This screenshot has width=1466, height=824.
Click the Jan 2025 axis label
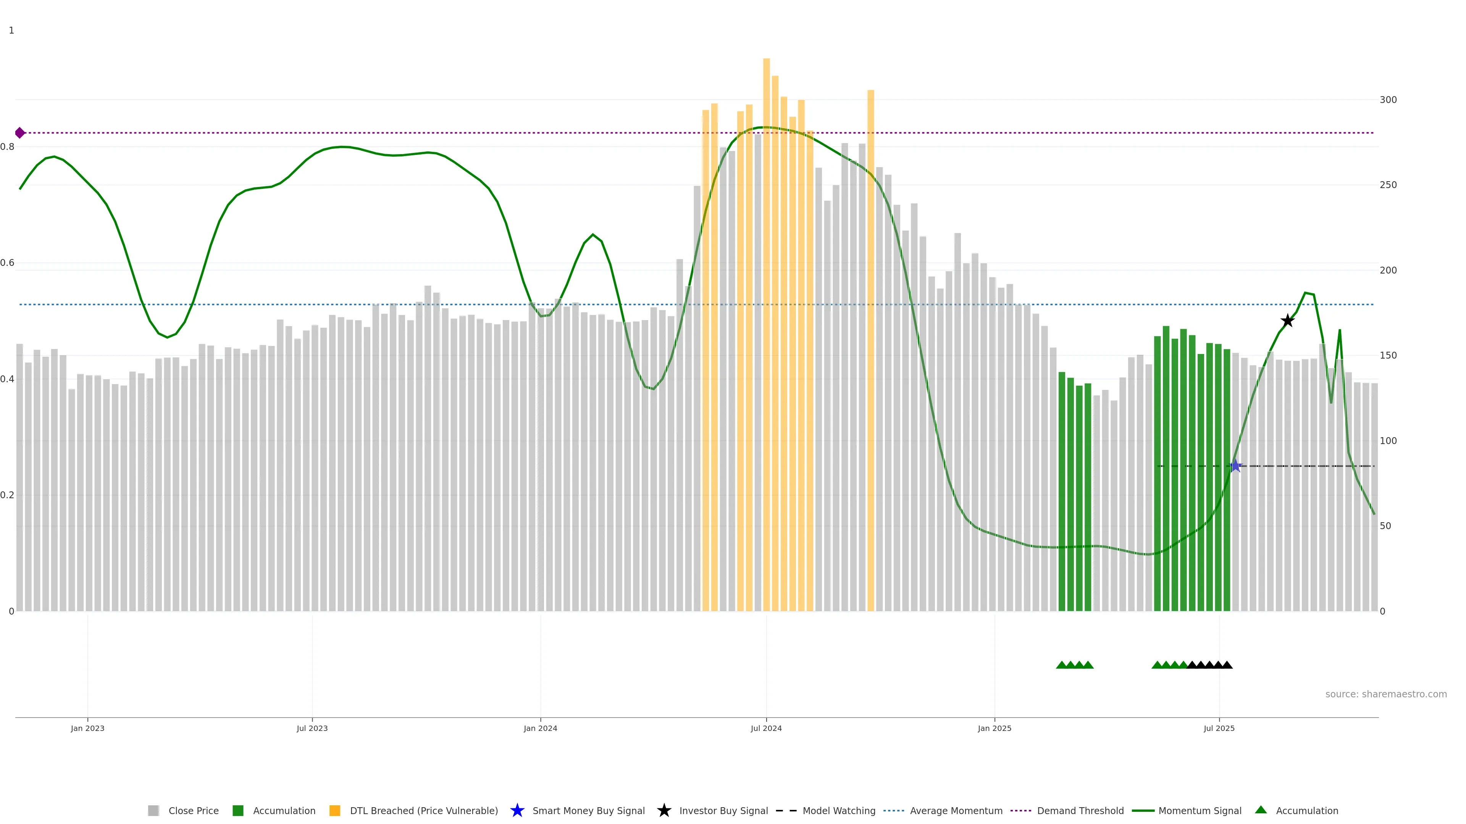(994, 728)
